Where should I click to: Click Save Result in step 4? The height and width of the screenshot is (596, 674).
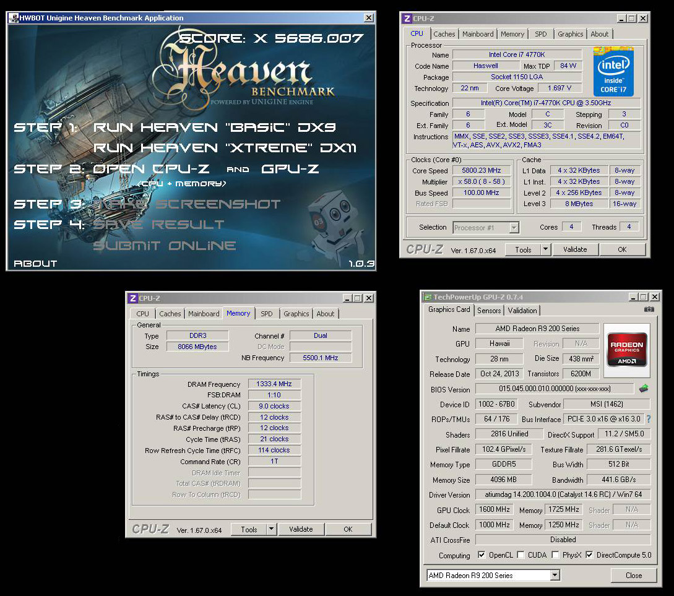tap(158, 224)
